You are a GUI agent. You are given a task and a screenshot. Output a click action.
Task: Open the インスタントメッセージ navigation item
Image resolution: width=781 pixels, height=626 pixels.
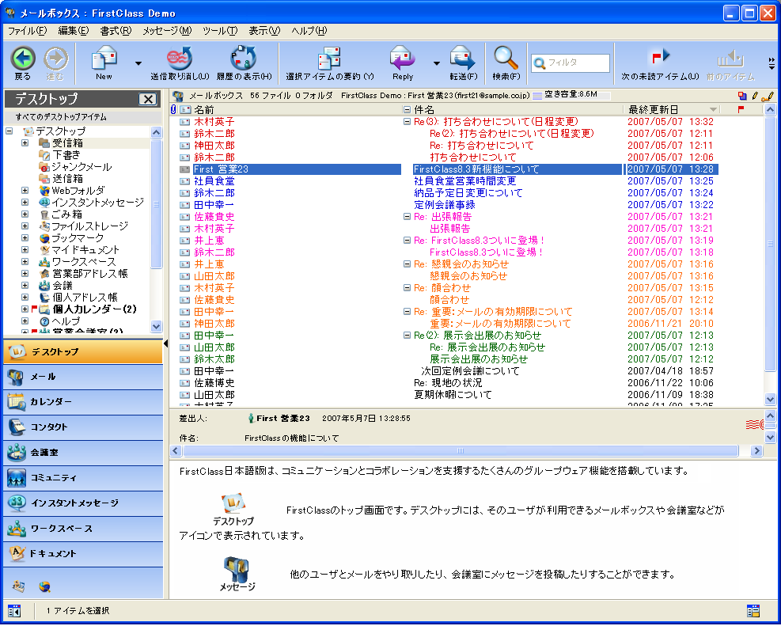pyautogui.click(x=82, y=503)
